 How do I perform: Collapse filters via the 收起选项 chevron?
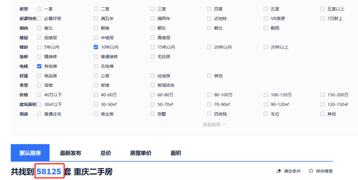tap(224, 124)
